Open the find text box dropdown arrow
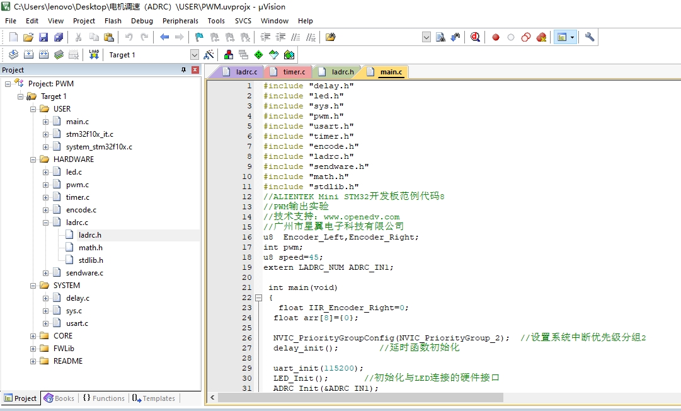 (x=426, y=37)
